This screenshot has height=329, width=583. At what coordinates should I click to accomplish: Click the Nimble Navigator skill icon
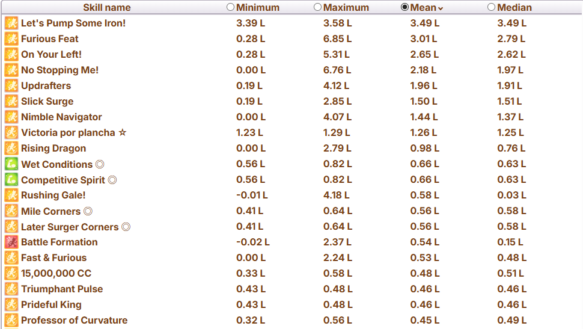tap(11, 117)
